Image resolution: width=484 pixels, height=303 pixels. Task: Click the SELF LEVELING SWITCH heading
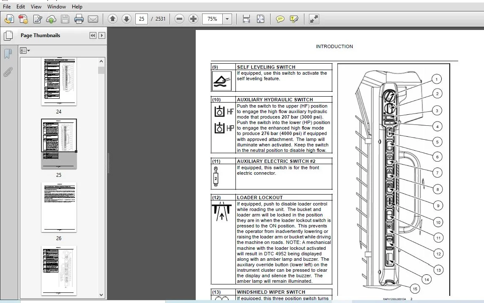coord(266,67)
